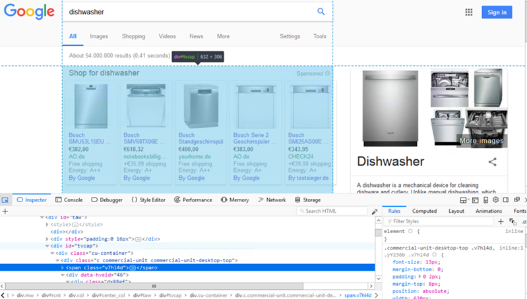
Task: Share the Dishwasher knowledge panel
Action: click(x=493, y=162)
